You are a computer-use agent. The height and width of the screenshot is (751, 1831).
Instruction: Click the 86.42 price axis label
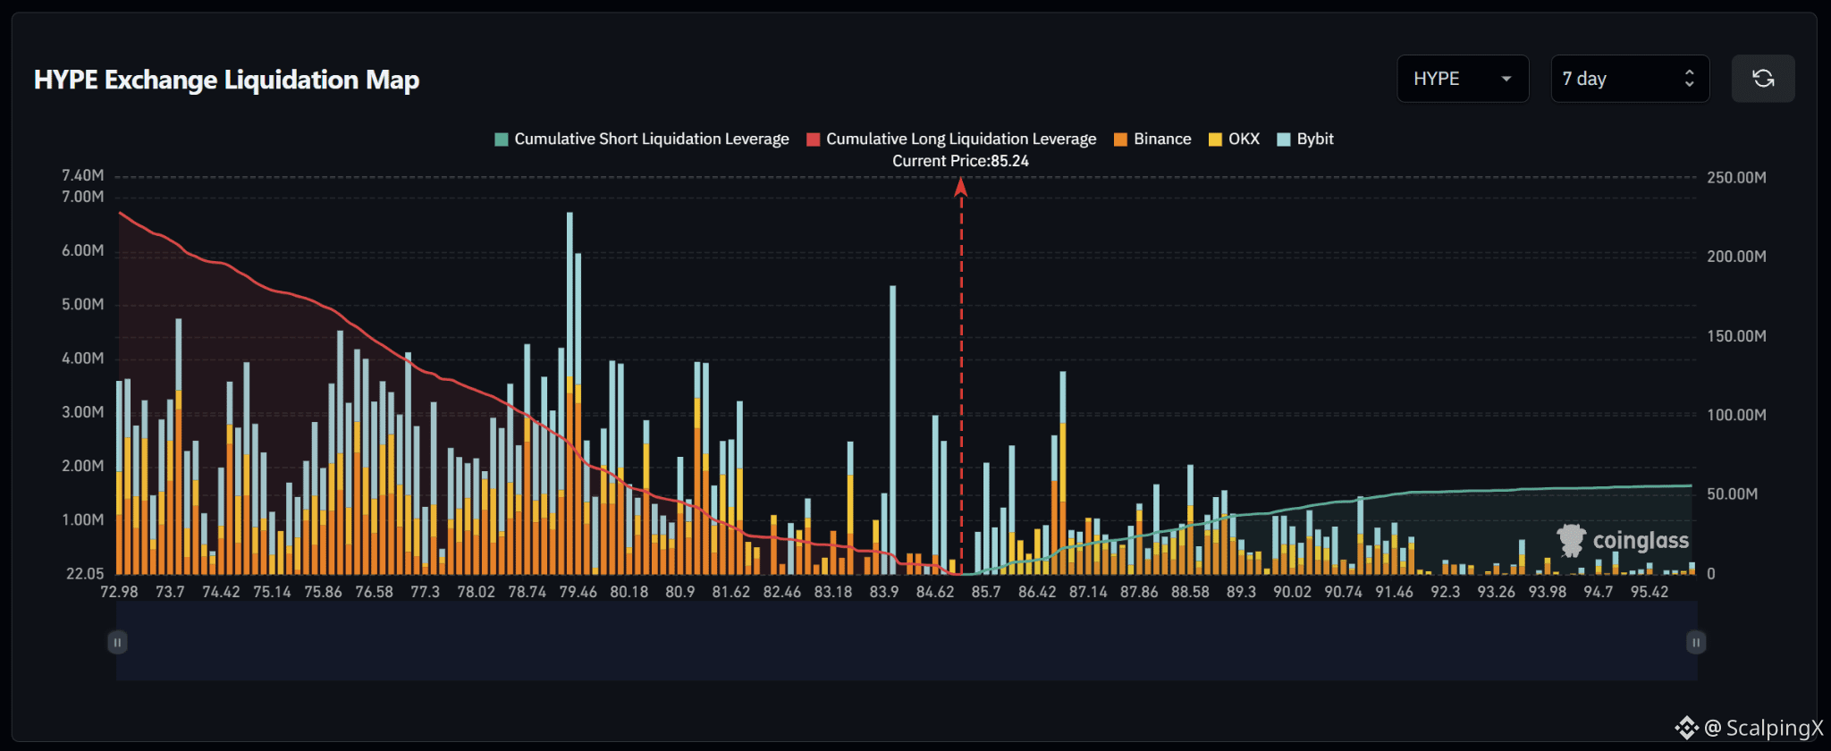pos(1037,592)
